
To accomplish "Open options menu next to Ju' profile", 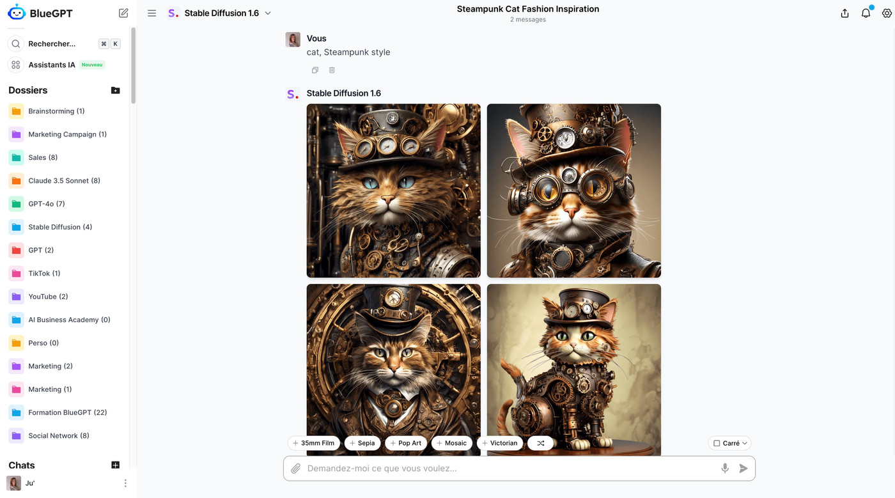I will [x=125, y=483].
